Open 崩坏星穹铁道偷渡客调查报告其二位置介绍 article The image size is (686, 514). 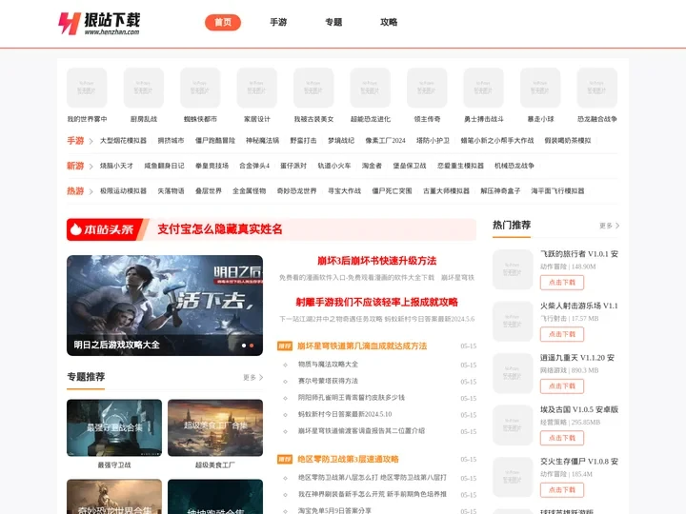coord(361,431)
